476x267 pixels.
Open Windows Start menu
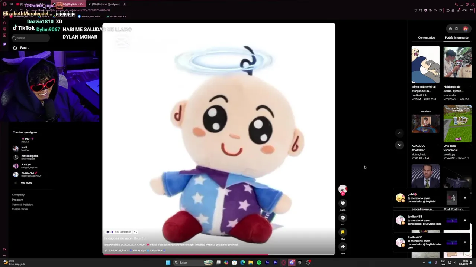click(168, 263)
